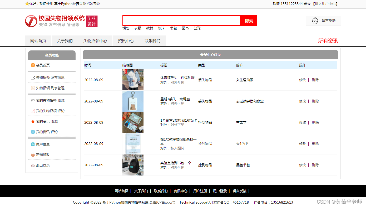Click the black backpack thumbnail
The height and width of the screenshot is (207, 366).
[133, 165]
